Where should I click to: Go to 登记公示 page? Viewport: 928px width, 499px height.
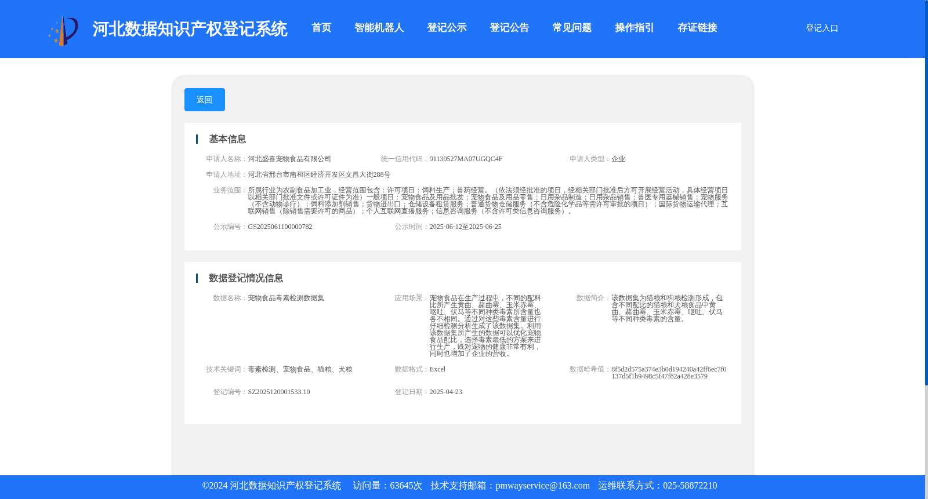click(447, 28)
